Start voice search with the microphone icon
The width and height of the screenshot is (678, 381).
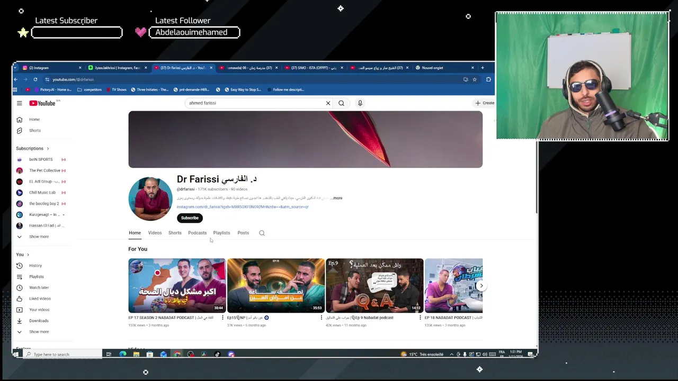point(360,103)
